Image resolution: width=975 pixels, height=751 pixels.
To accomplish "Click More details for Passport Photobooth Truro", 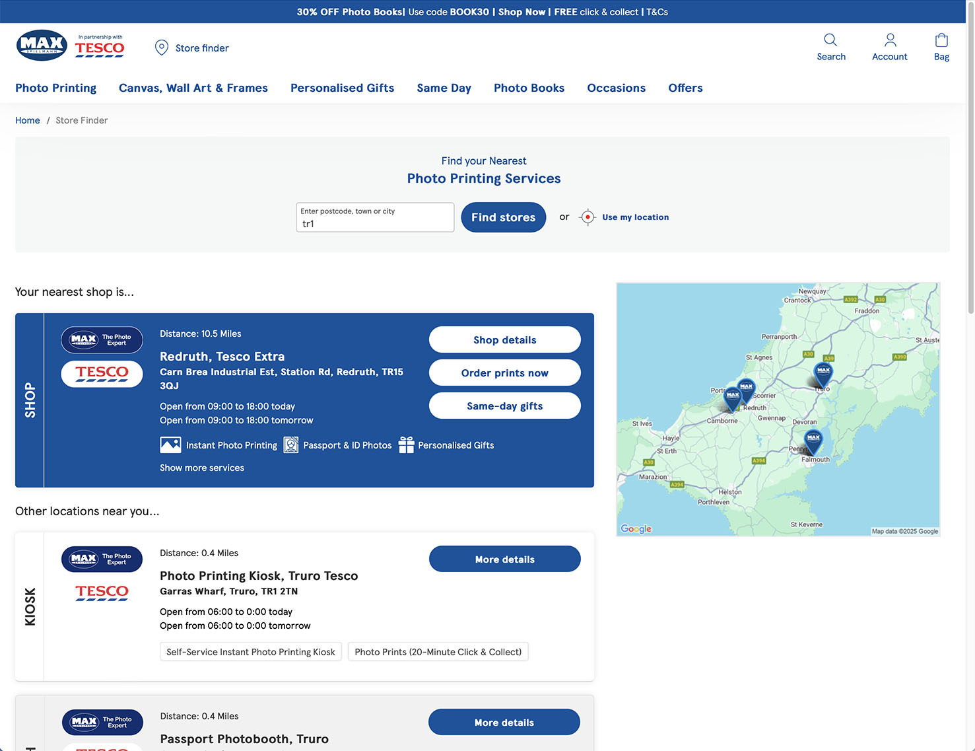I will pos(504,722).
